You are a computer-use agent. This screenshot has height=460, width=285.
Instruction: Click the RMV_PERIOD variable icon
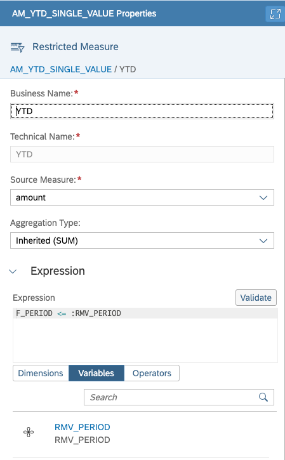pos(29,432)
